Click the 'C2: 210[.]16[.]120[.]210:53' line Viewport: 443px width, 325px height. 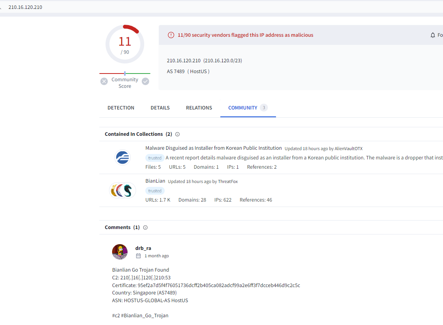pos(141,277)
